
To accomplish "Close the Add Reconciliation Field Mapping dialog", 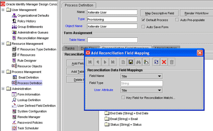I will [200, 53].
